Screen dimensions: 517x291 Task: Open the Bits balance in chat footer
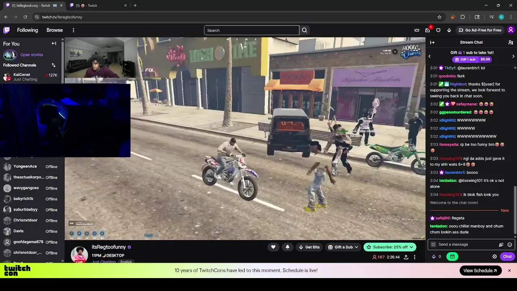437,257
